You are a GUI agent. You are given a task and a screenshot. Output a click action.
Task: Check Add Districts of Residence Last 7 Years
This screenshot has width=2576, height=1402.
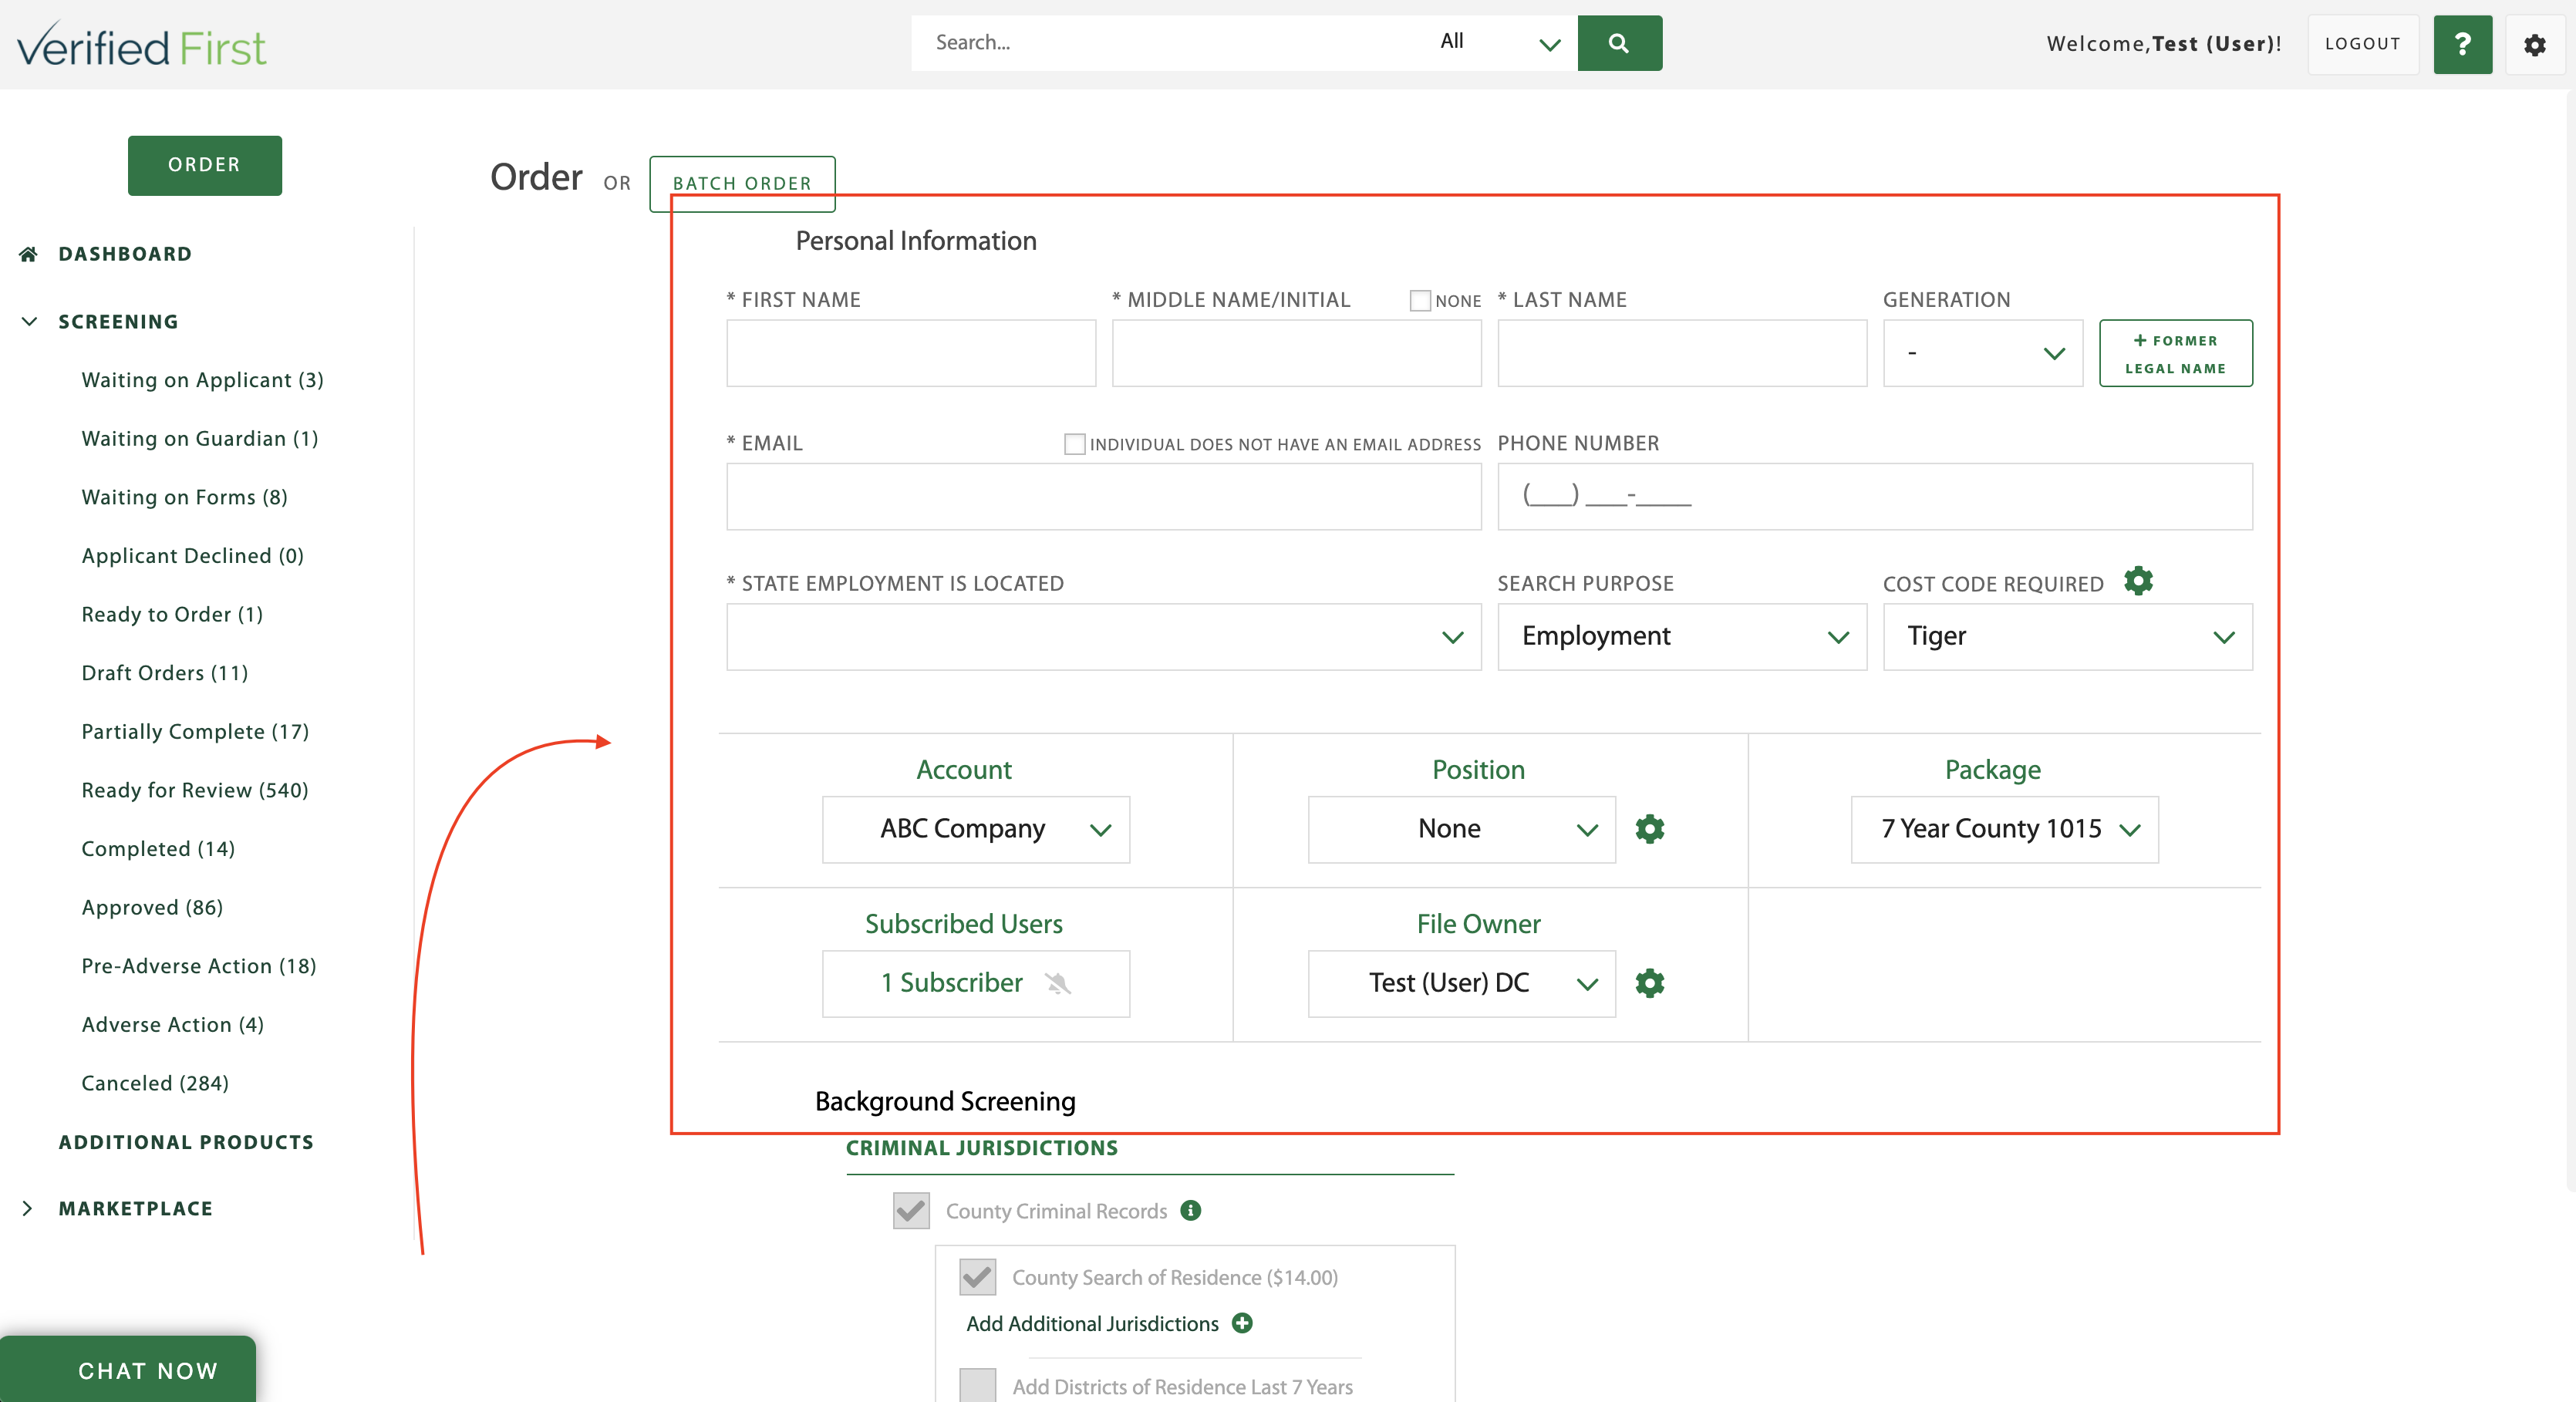977,1386
